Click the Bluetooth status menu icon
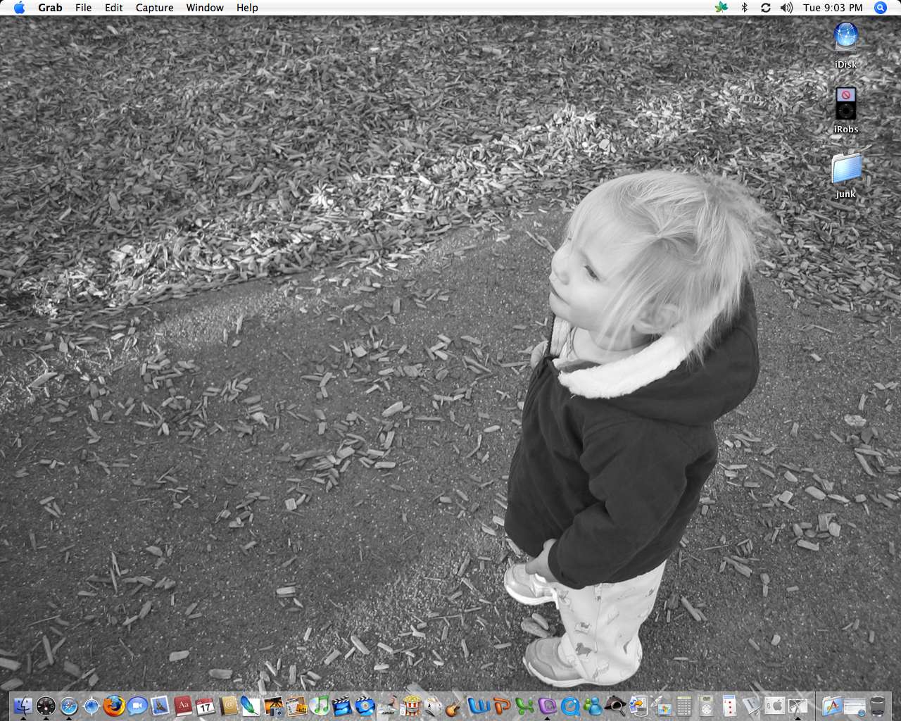901x721 pixels. point(744,8)
